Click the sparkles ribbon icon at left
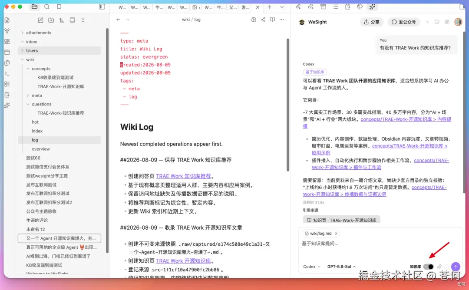The height and width of the screenshot is (290, 469). (x=7, y=105)
